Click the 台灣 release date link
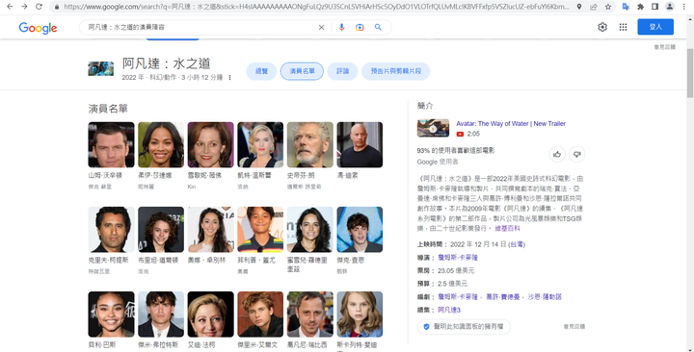The width and height of the screenshot is (694, 352). (517, 244)
